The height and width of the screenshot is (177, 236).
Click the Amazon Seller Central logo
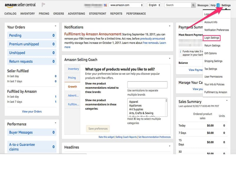click(x=20, y=5)
